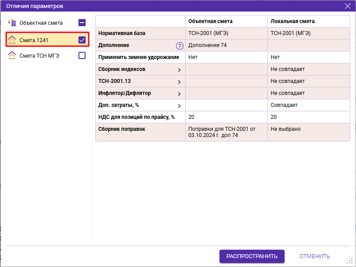Click the house icon of Смета ТСН МГЭ

(12, 55)
